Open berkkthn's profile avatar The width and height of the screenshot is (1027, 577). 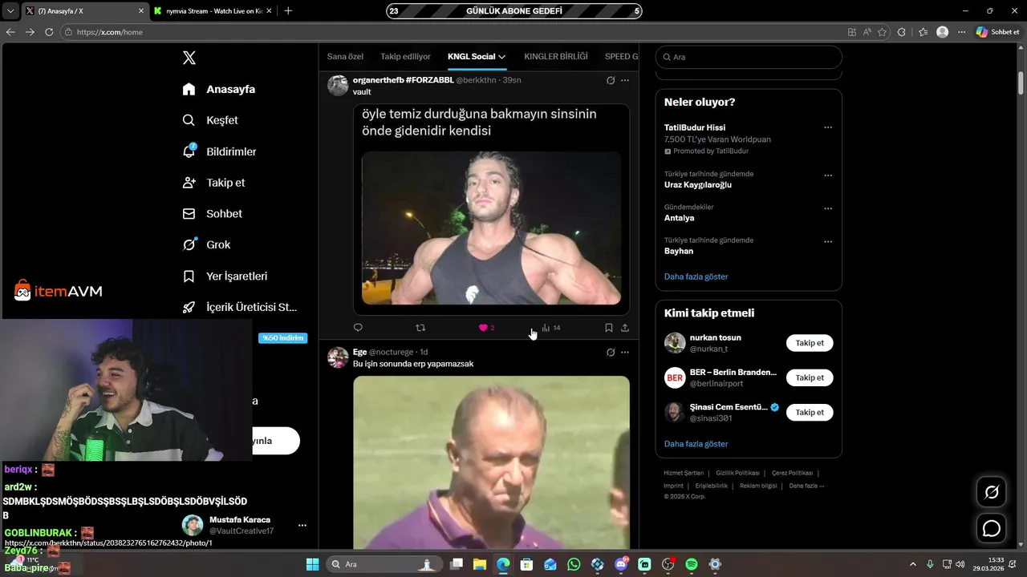338,86
